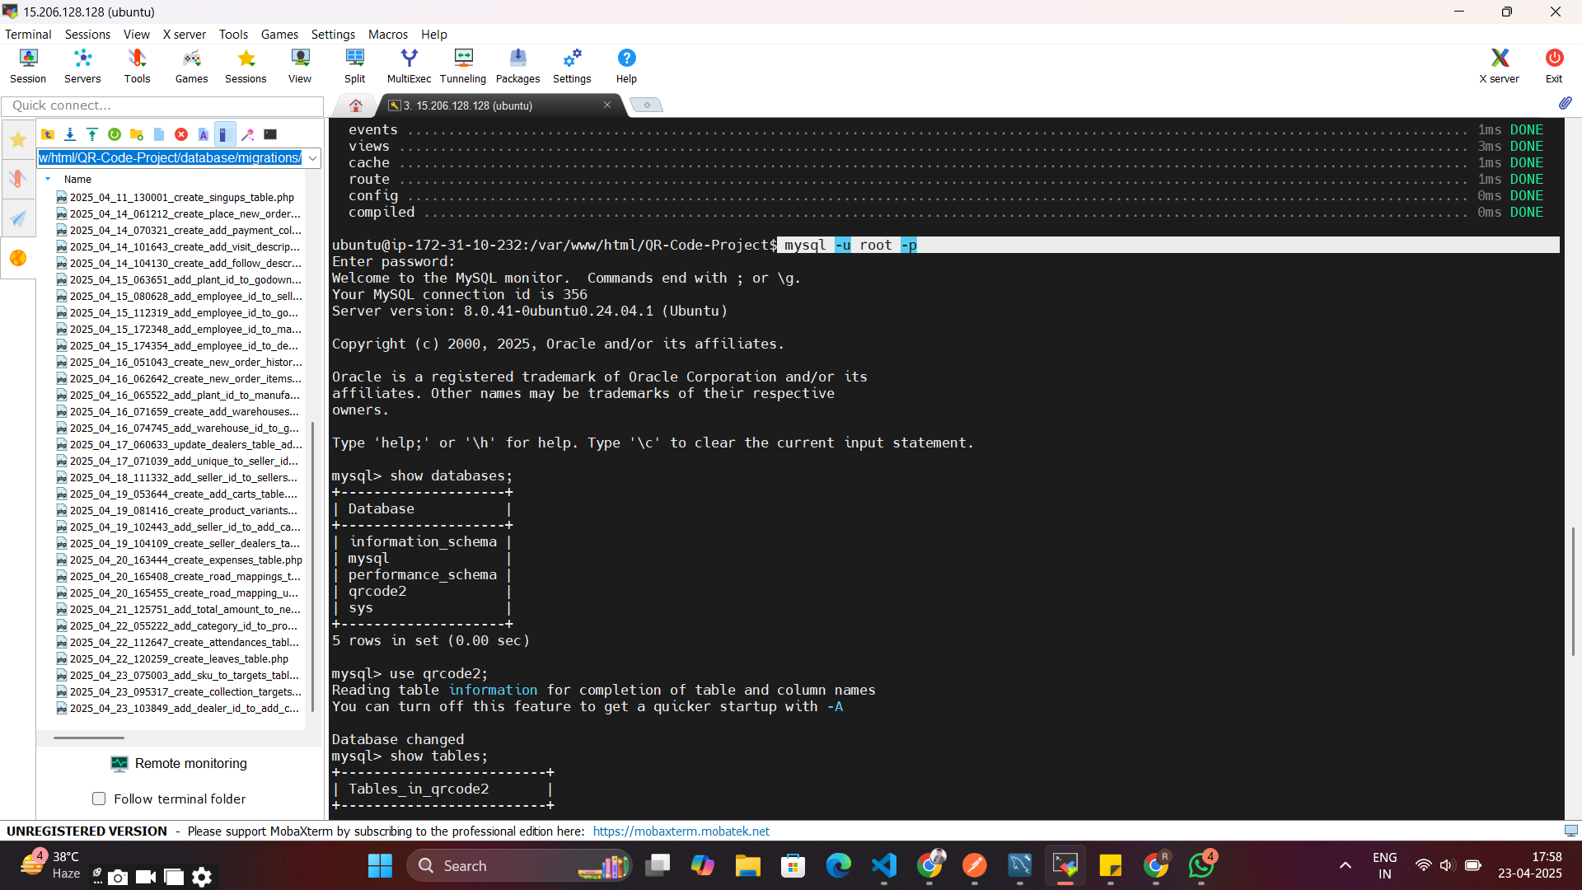Viewport: 1582px width, 890px height.
Task: Click the Name column sort arrow
Action: [x=48, y=179]
